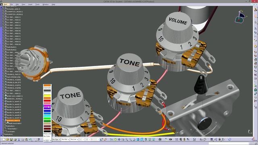258x145 pixels.
Task: Open the line width 'No Wid' dropdown
Action: [65, 139]
